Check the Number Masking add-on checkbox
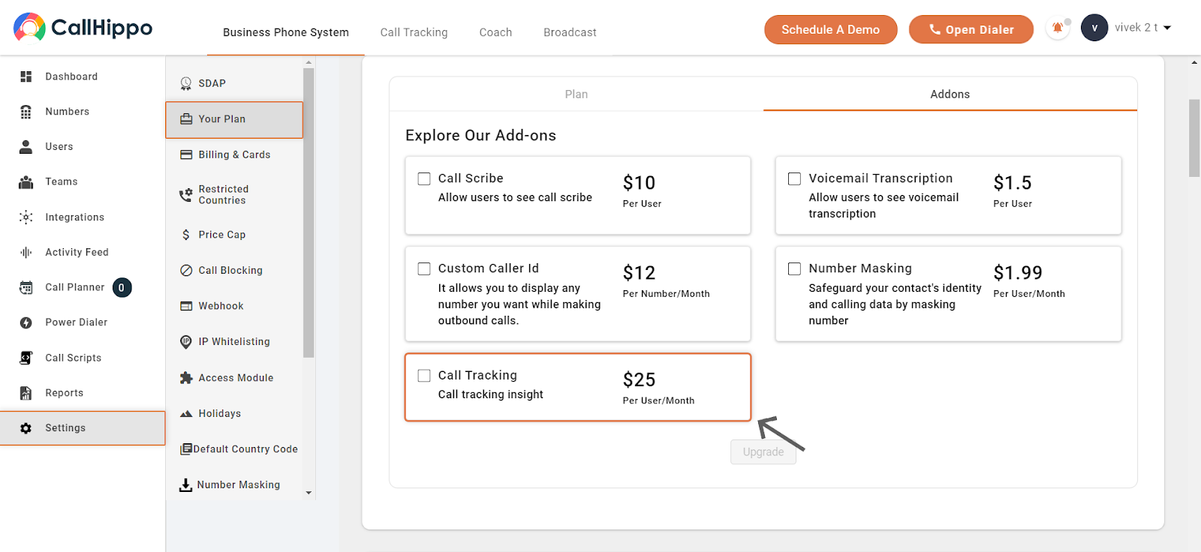The image size is (1201, 552). coord(794,268)
